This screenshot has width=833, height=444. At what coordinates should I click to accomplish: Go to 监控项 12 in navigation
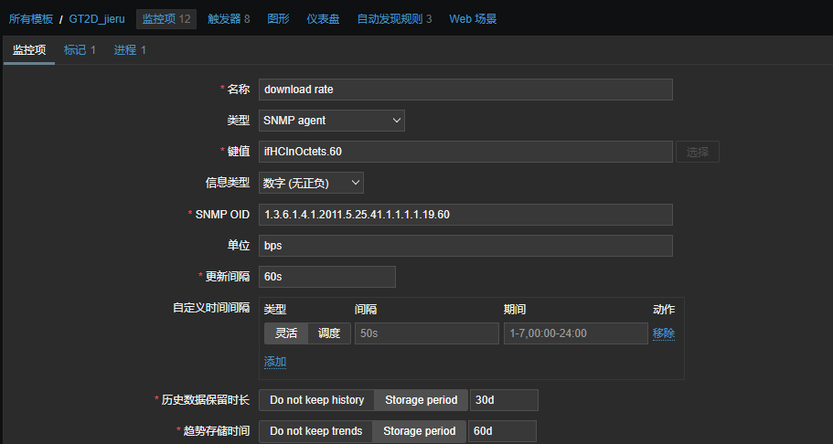point(166,18)
